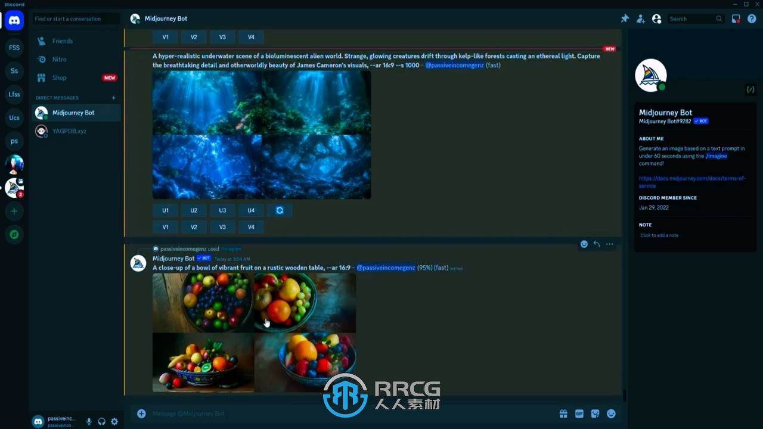Click /imagine command reference above fruit message
The height and width of the screenshot is (429, 763).
click(231, 249)
